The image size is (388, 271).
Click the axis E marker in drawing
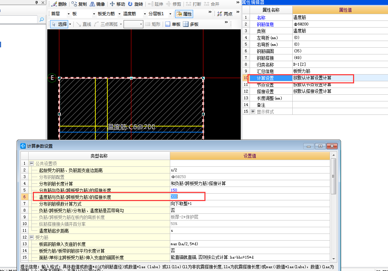tap(52, 78)
